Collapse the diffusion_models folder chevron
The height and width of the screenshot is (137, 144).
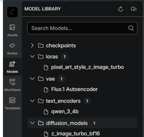click(32, 123)
